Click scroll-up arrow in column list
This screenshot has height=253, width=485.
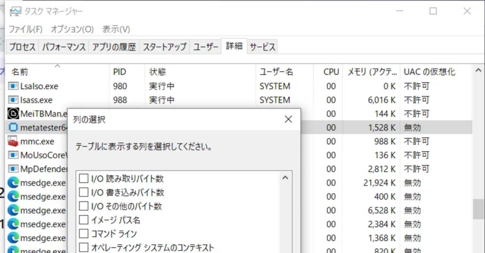(x=286, y=177)
